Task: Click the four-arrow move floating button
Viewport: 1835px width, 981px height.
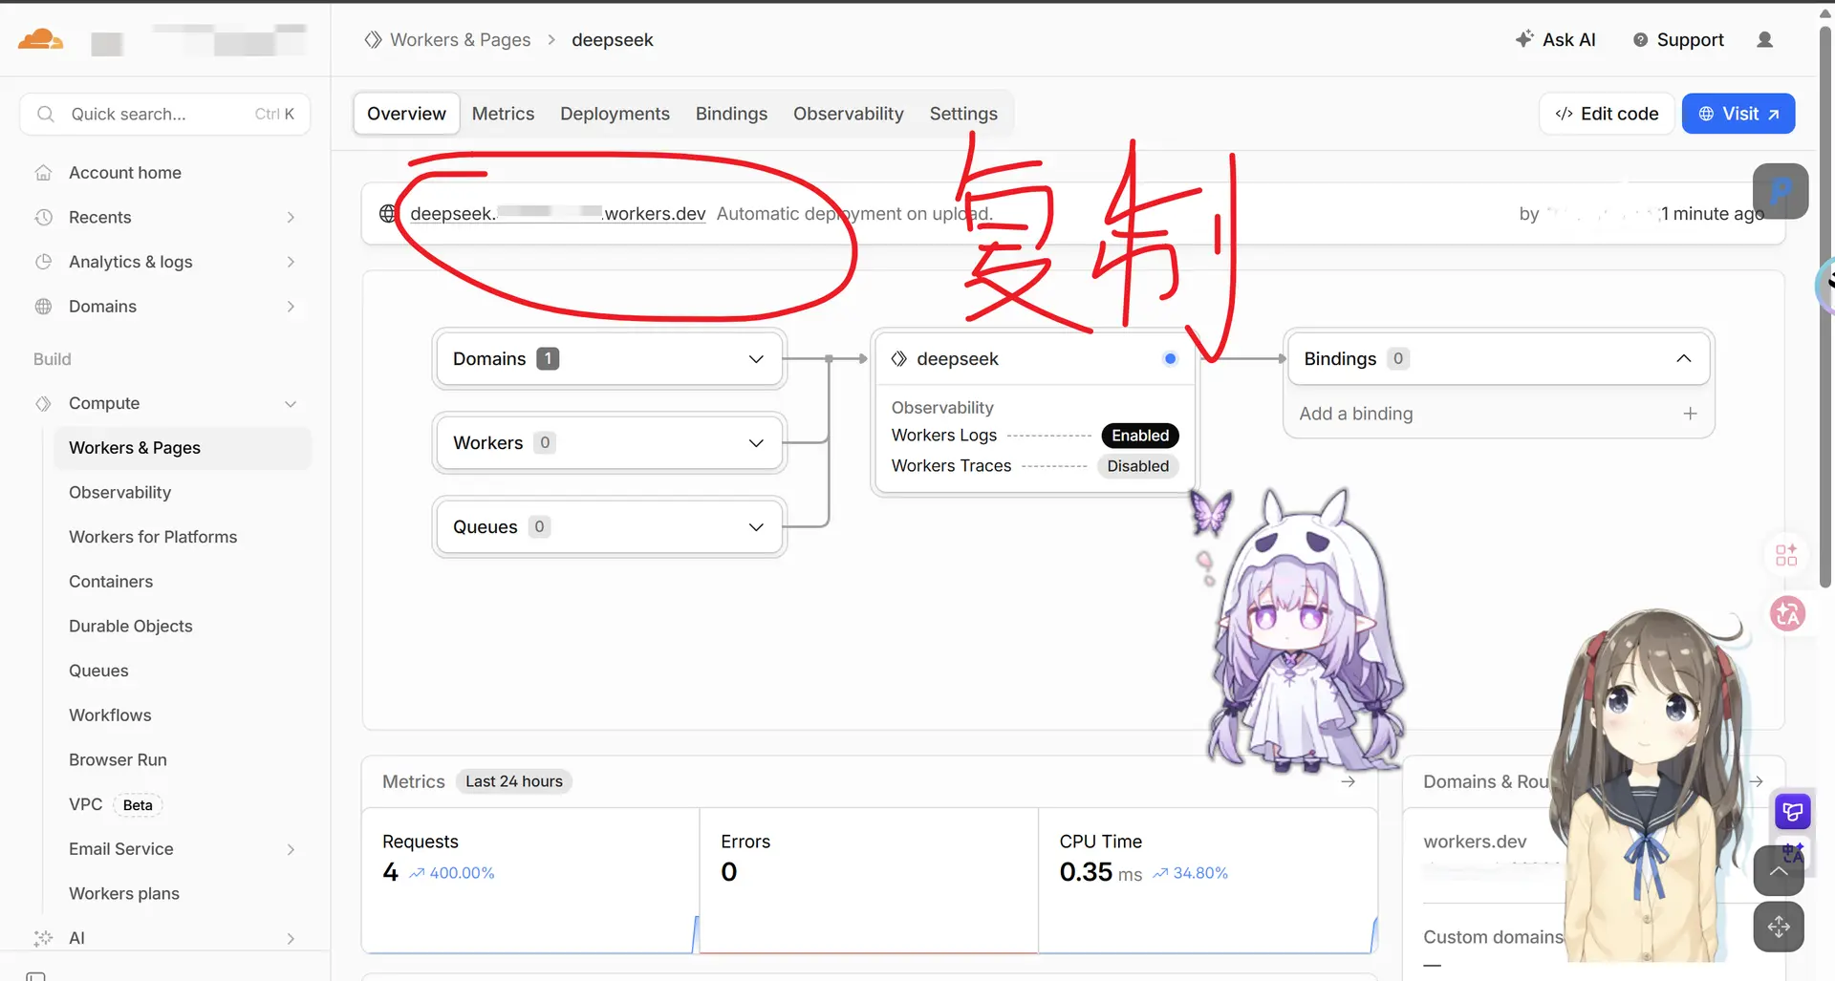Action: [1779, 927]
